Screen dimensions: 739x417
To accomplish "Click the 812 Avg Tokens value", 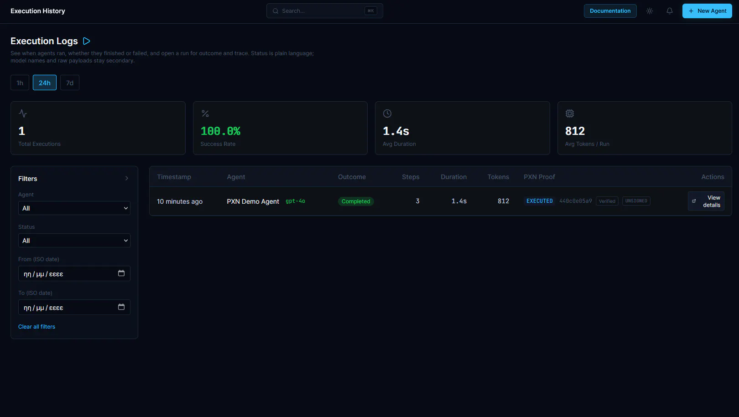I will click(575, 131).
